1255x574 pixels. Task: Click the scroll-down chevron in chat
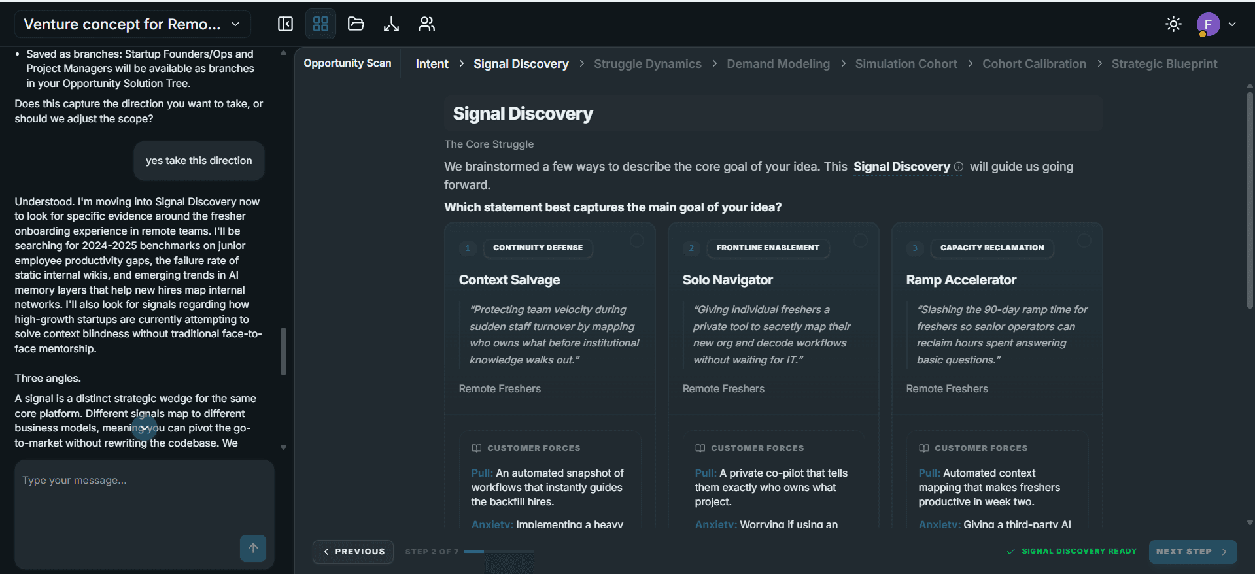click(145, 428)
